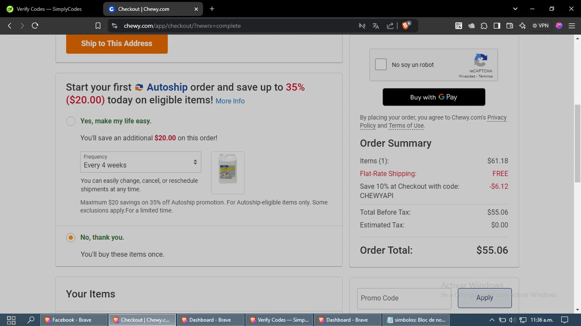The height and width of the screenshot is (326, 581).
Task: Open the extensions puzzle icon
Action: [x=484, y=26]
